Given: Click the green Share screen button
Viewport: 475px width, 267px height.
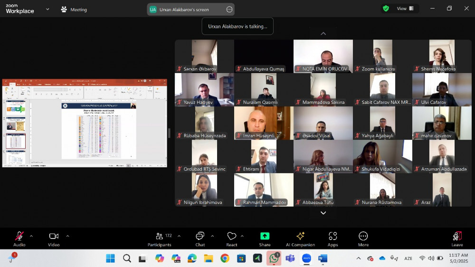Looking at the screenshot, I should (265, 239).
